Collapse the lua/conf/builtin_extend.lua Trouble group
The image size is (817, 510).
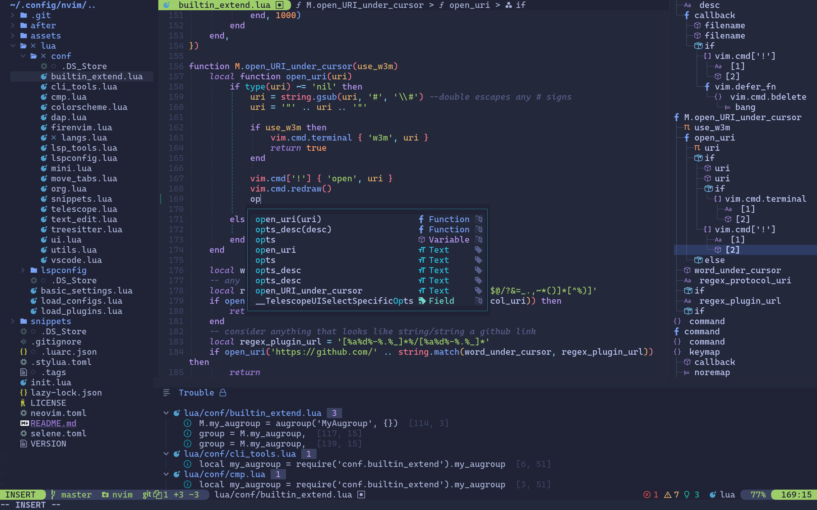[x=166, y=413]
